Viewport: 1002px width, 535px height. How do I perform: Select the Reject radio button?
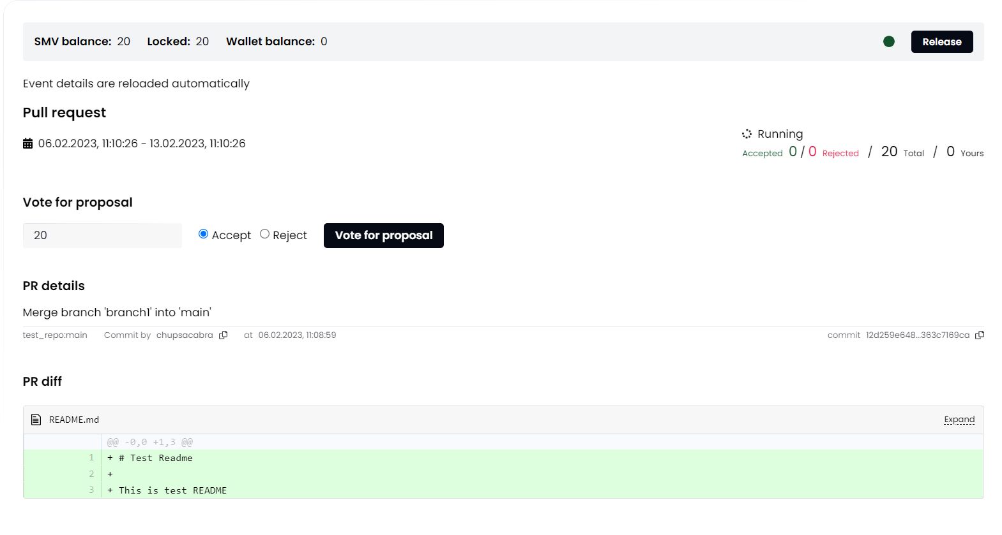point(264,234)
